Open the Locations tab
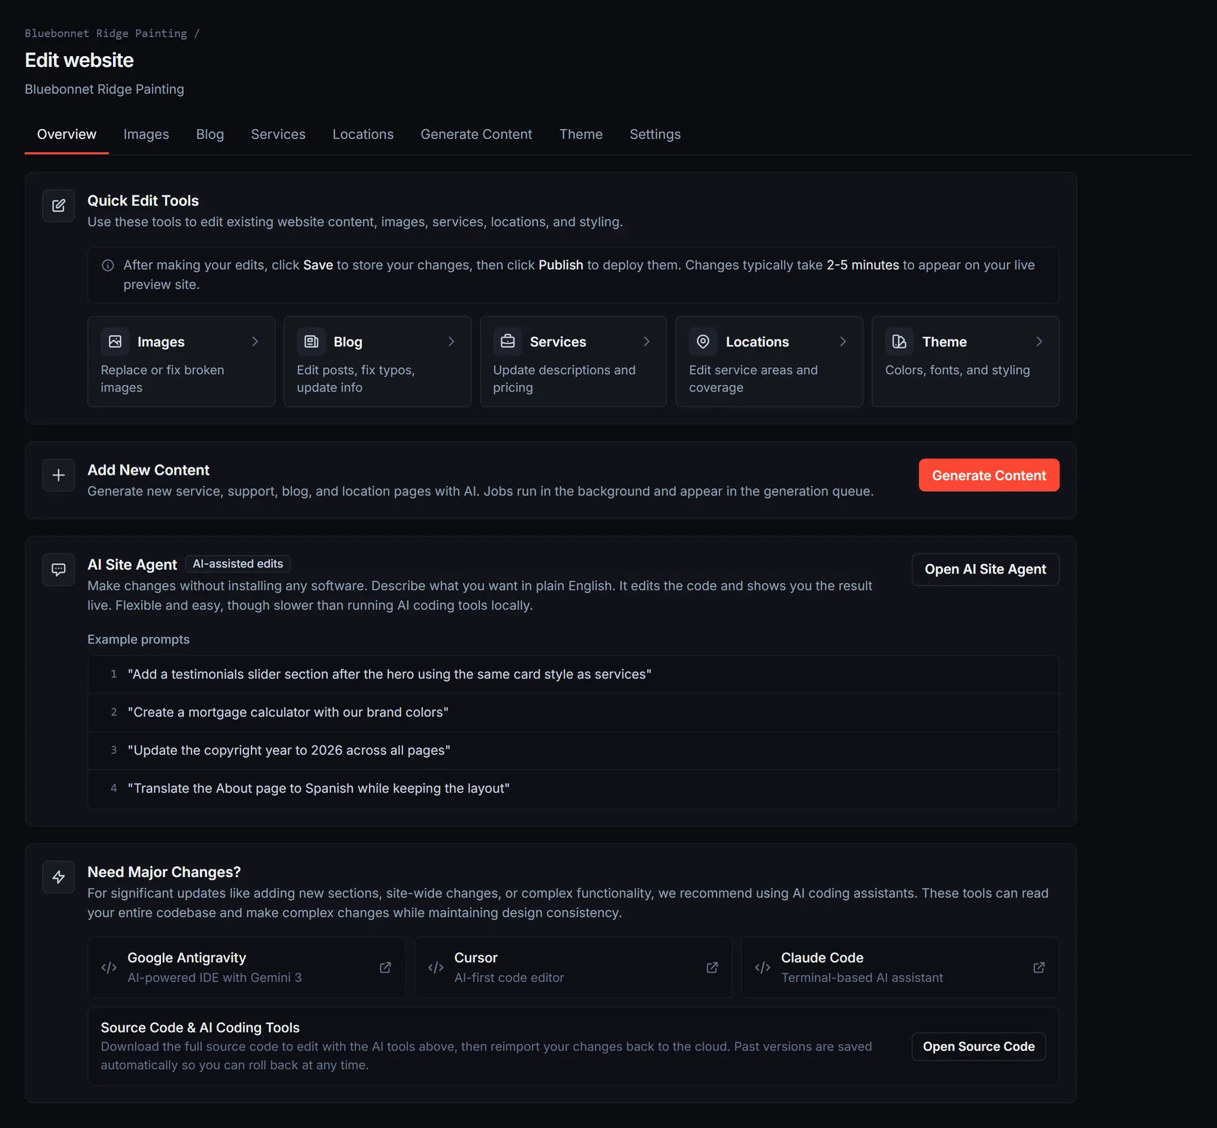Image resolution: width=1217 pixels, height=1128 pixels. coord(362,135)
